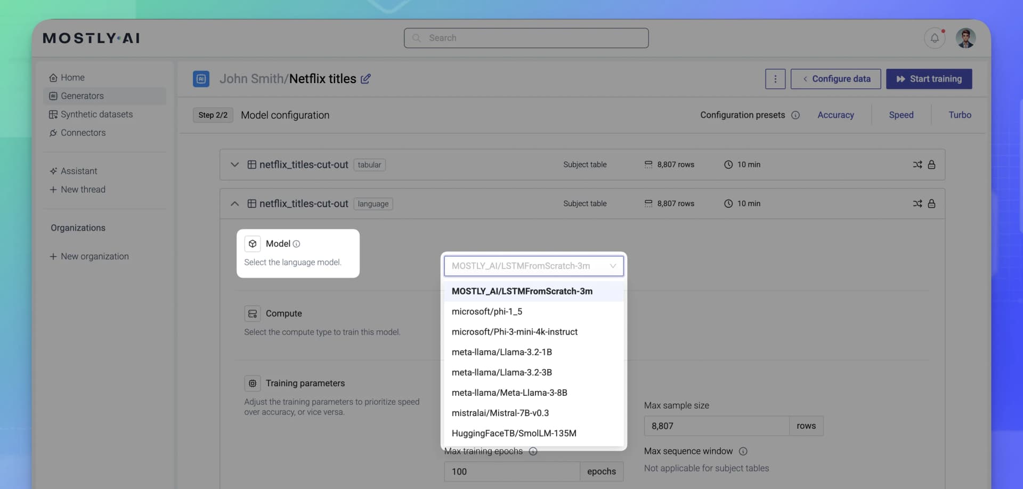
Task: Select meta-llama/Meta-Llama-3-8B option
Action: [x=534, y=393]
